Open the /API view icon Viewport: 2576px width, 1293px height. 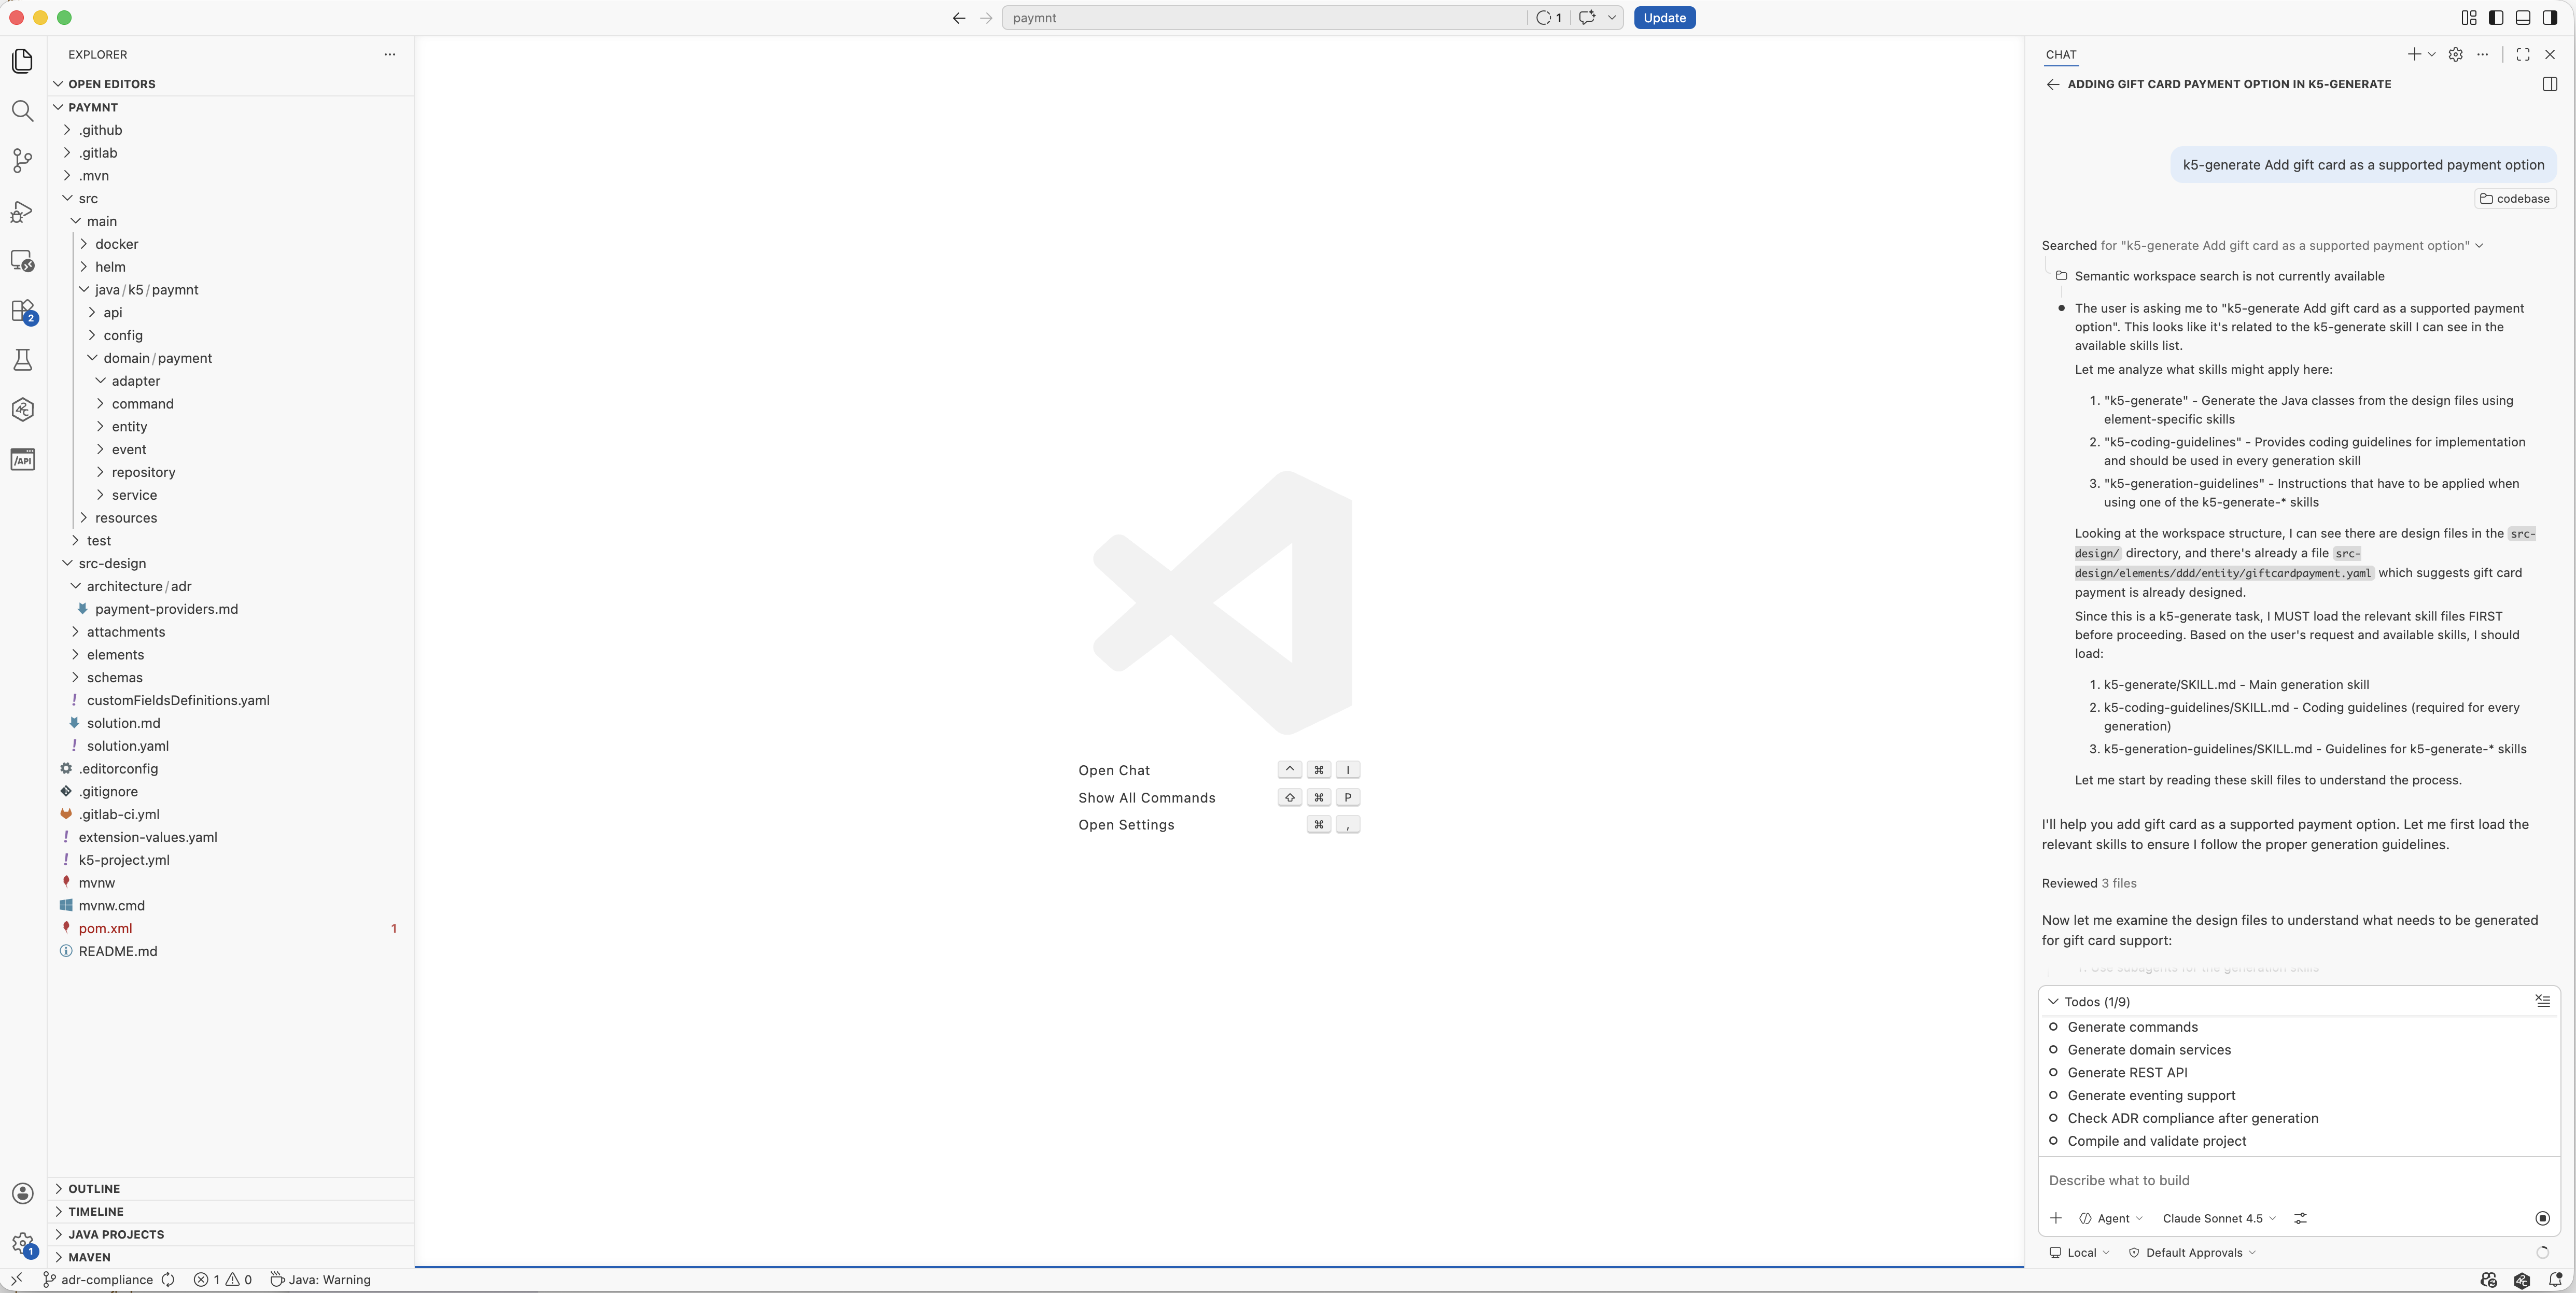point(22,460)
